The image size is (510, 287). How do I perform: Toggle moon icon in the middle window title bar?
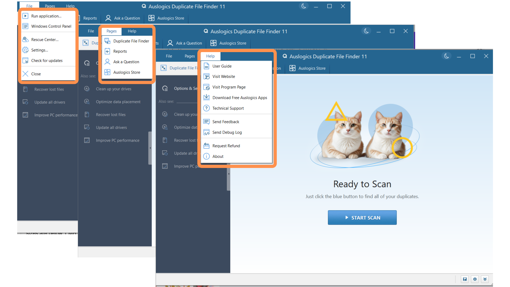pos(366,31)
